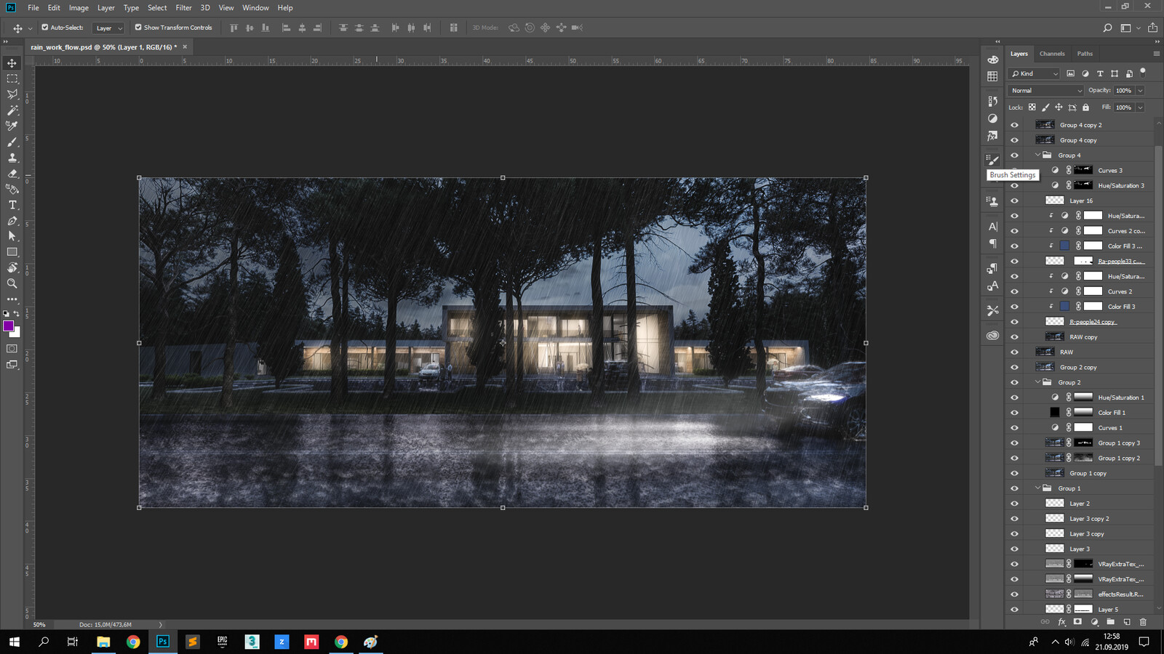
Task: Toggle visibility of the RAW layer
Action: pos(1015,352)
